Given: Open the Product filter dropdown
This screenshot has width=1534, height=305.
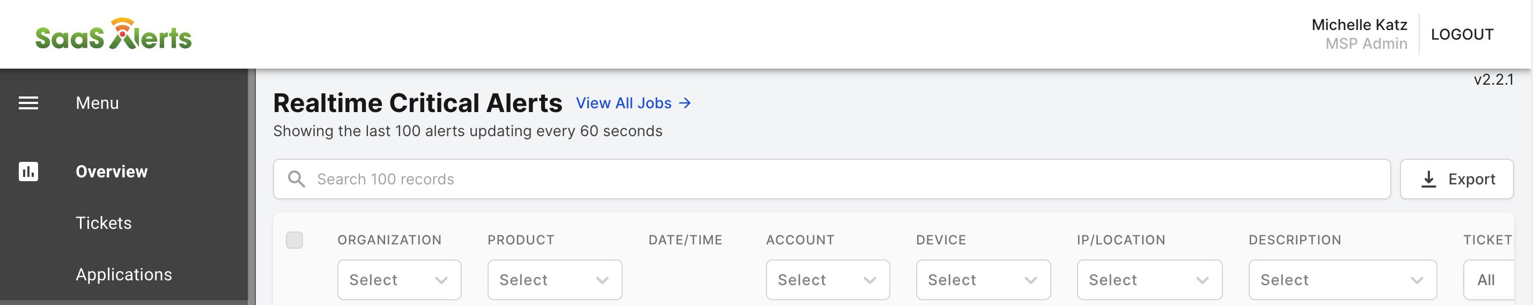Looking at the screenshot, I should 555,279.
